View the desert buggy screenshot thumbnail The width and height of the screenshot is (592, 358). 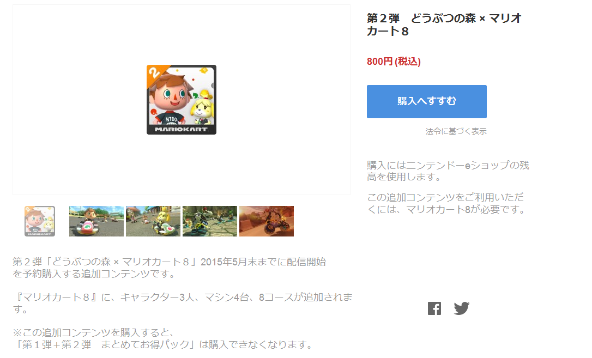267,221
